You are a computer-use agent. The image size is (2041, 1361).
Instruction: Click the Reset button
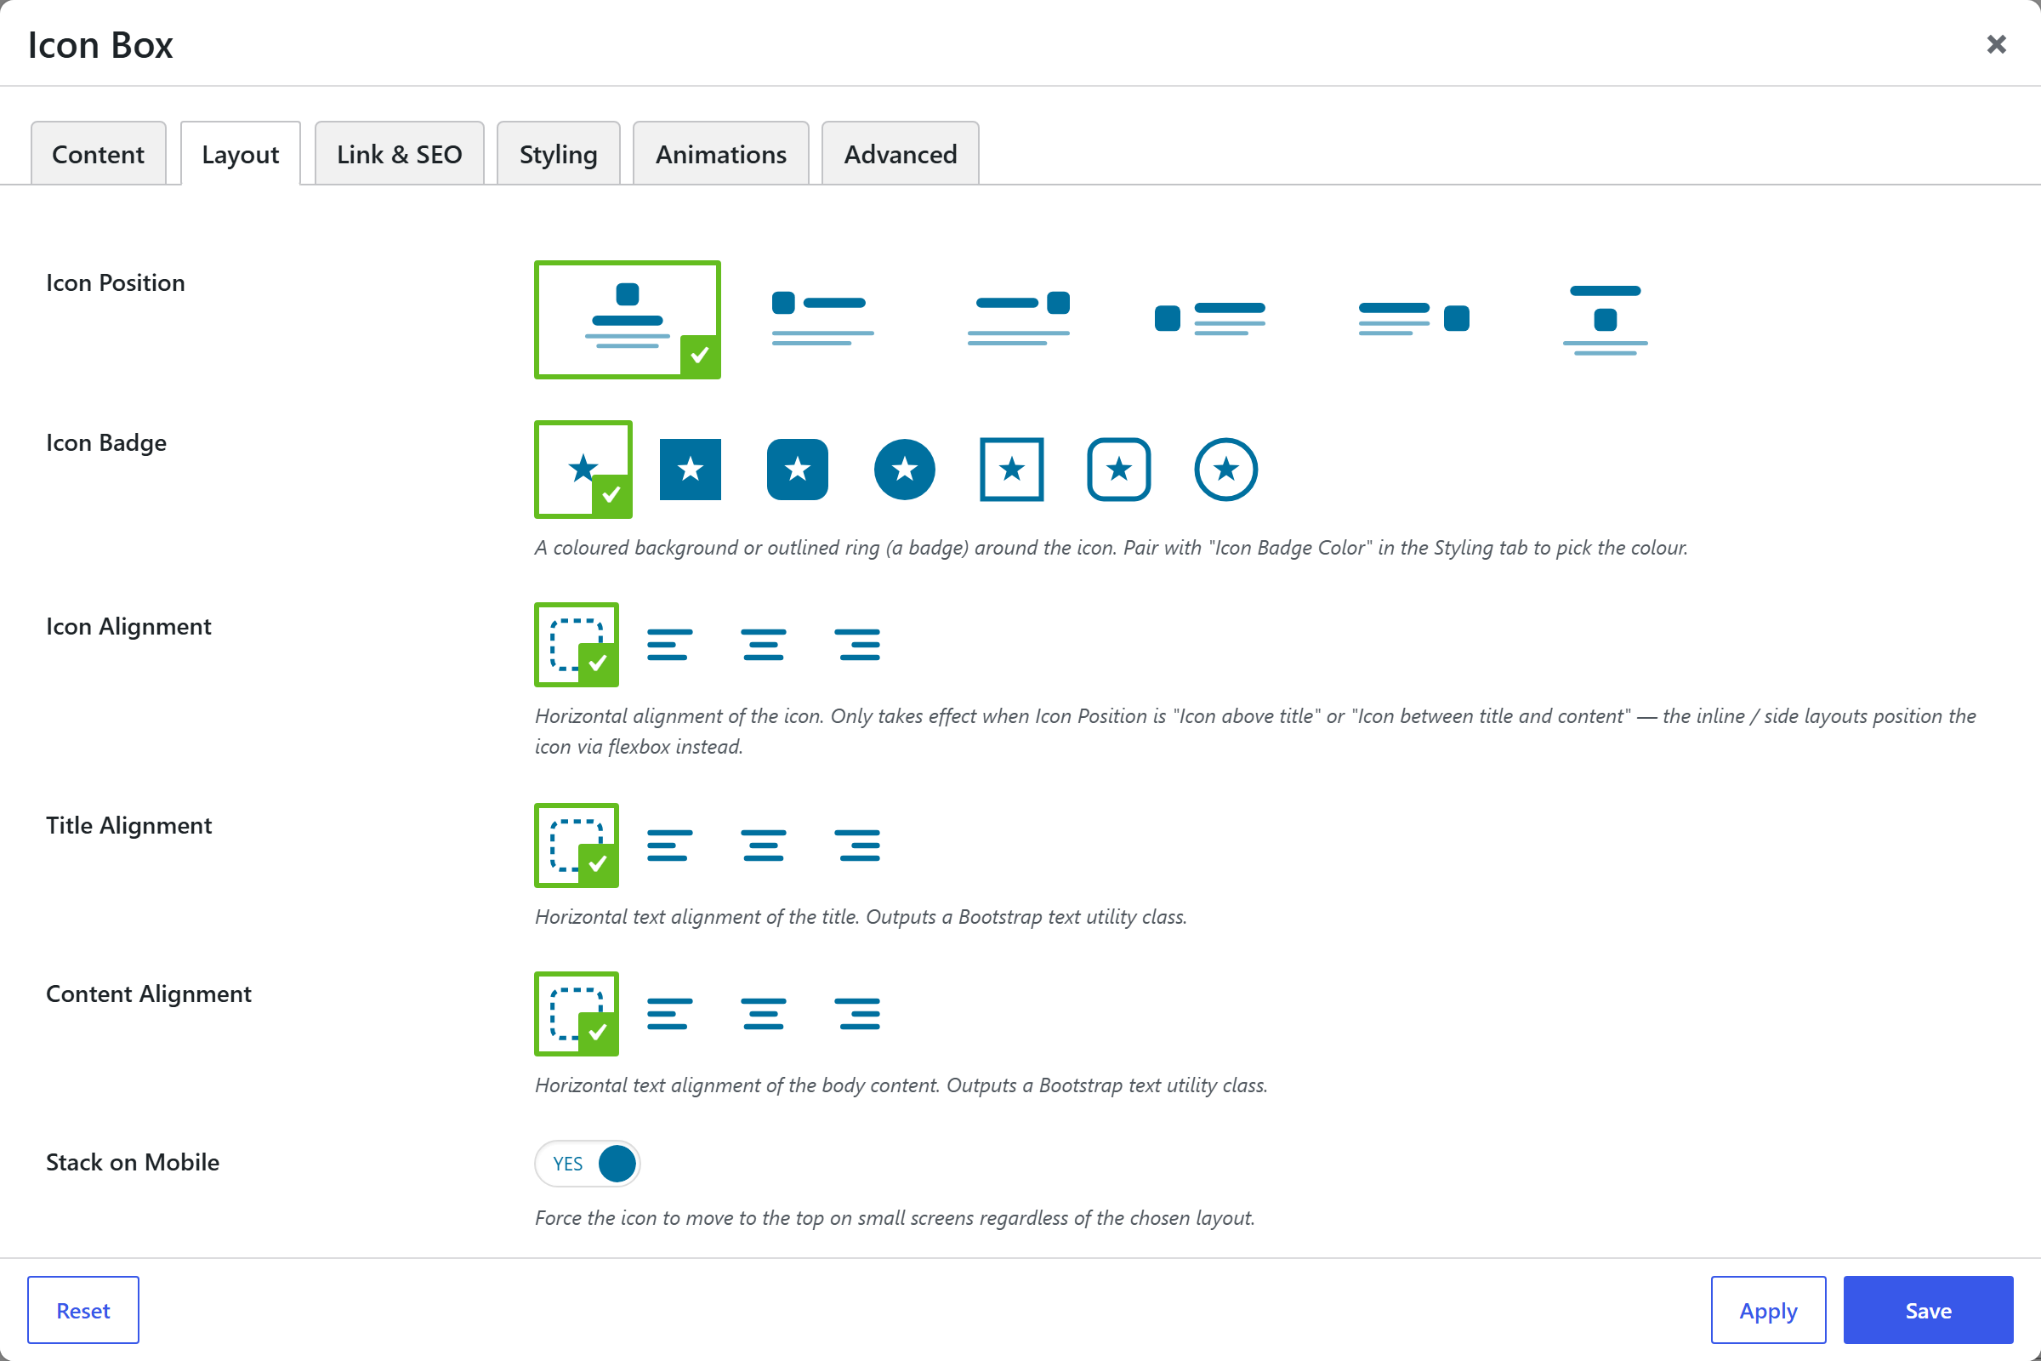pos(83,1310)
